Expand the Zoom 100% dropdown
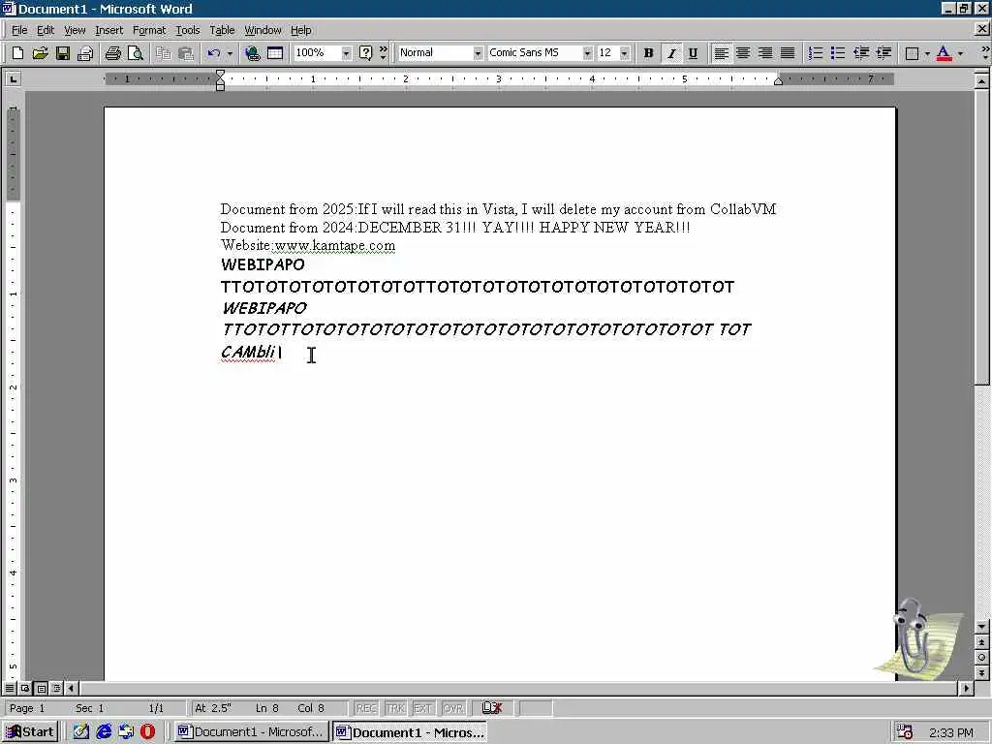The height and width of the screenshot is (744, 992). [x=346, y=53]
